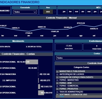Filter by month jan
Viewport: 102px width, 99px height.
(x=64, y=12)
